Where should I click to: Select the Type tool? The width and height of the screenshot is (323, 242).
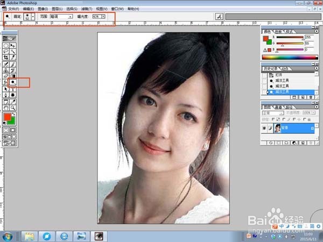click(x=13, y=89)
